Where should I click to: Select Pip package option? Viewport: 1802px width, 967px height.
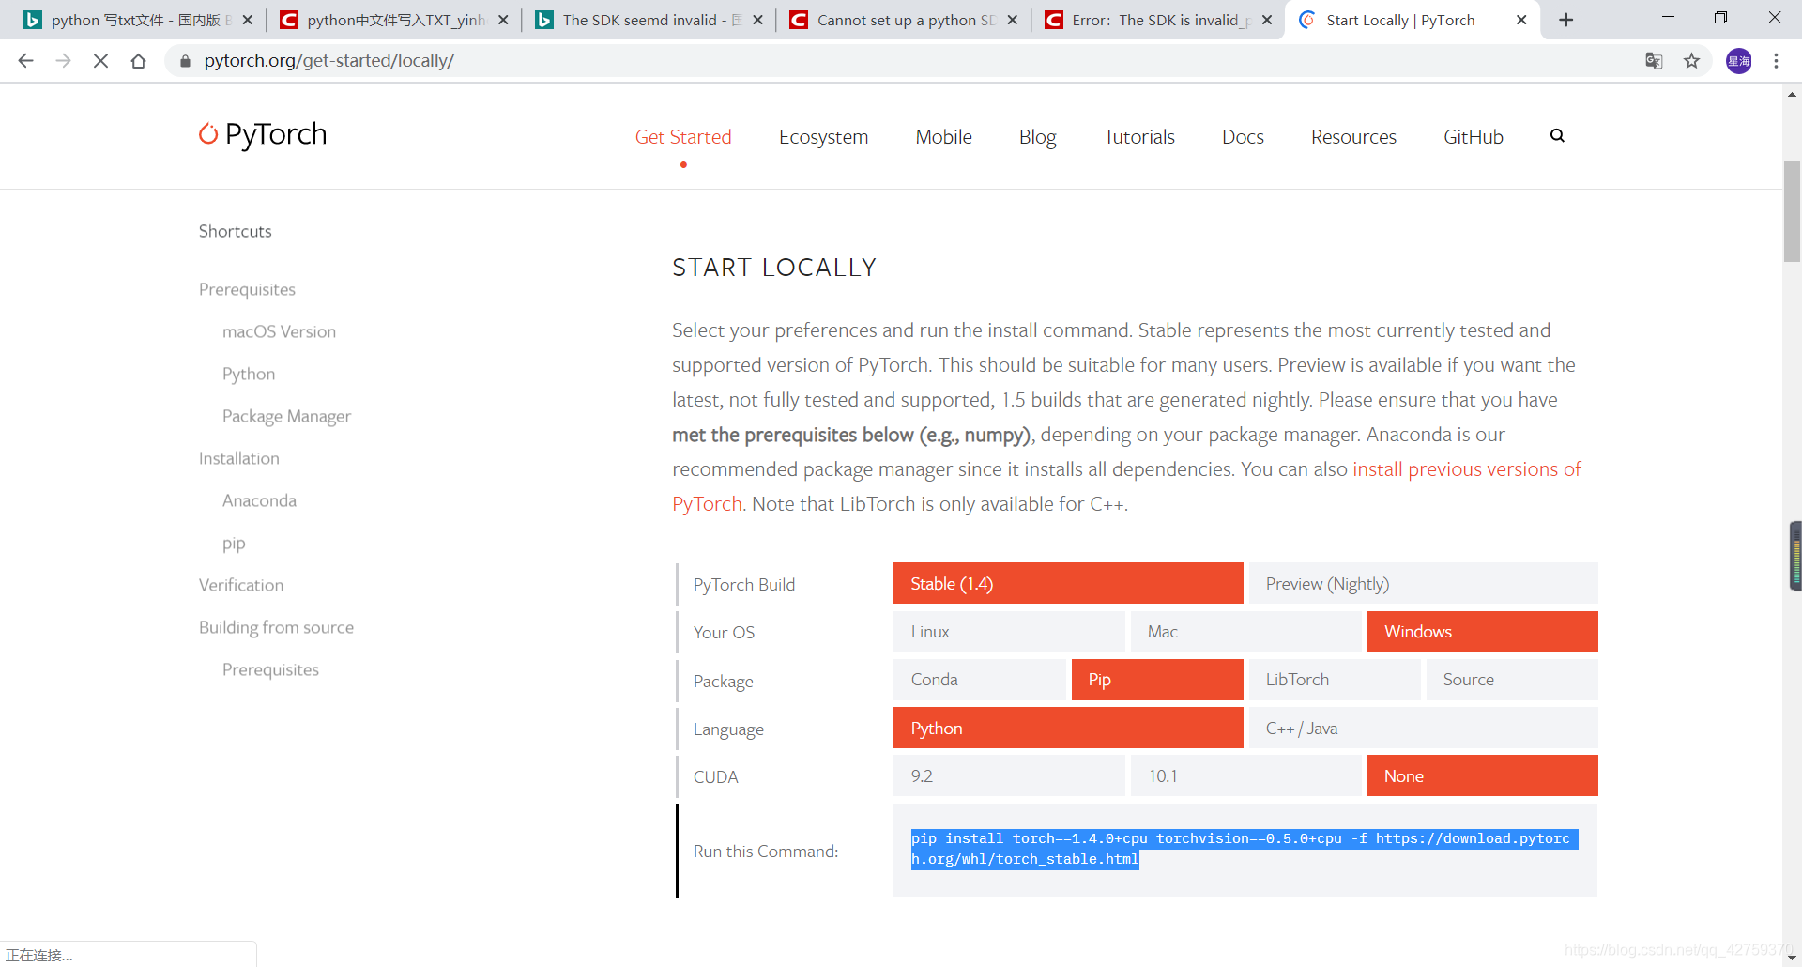pos(1157,680)
